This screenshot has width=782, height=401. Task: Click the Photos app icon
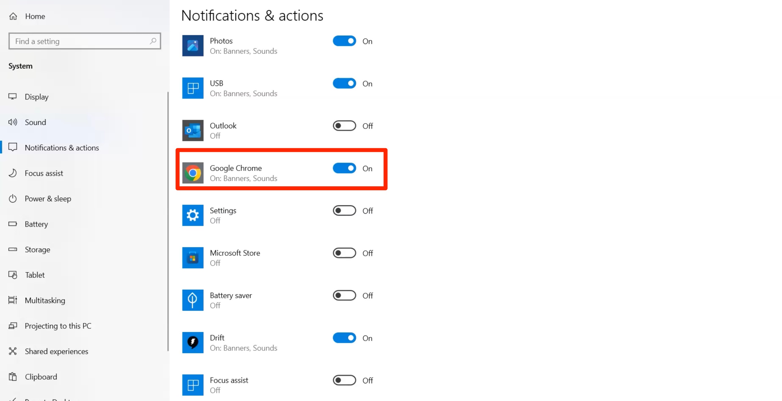click(x=193, y=46)
